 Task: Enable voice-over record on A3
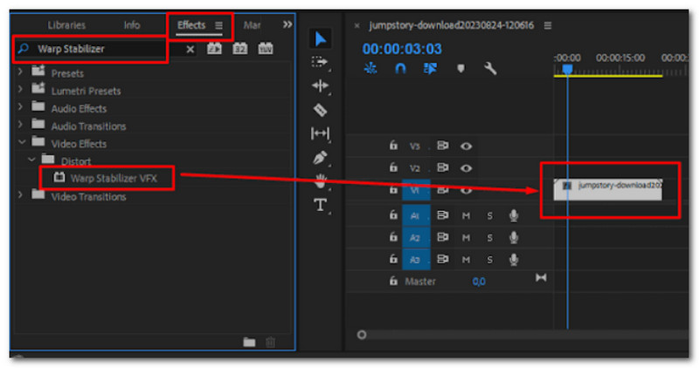[514, 259]
